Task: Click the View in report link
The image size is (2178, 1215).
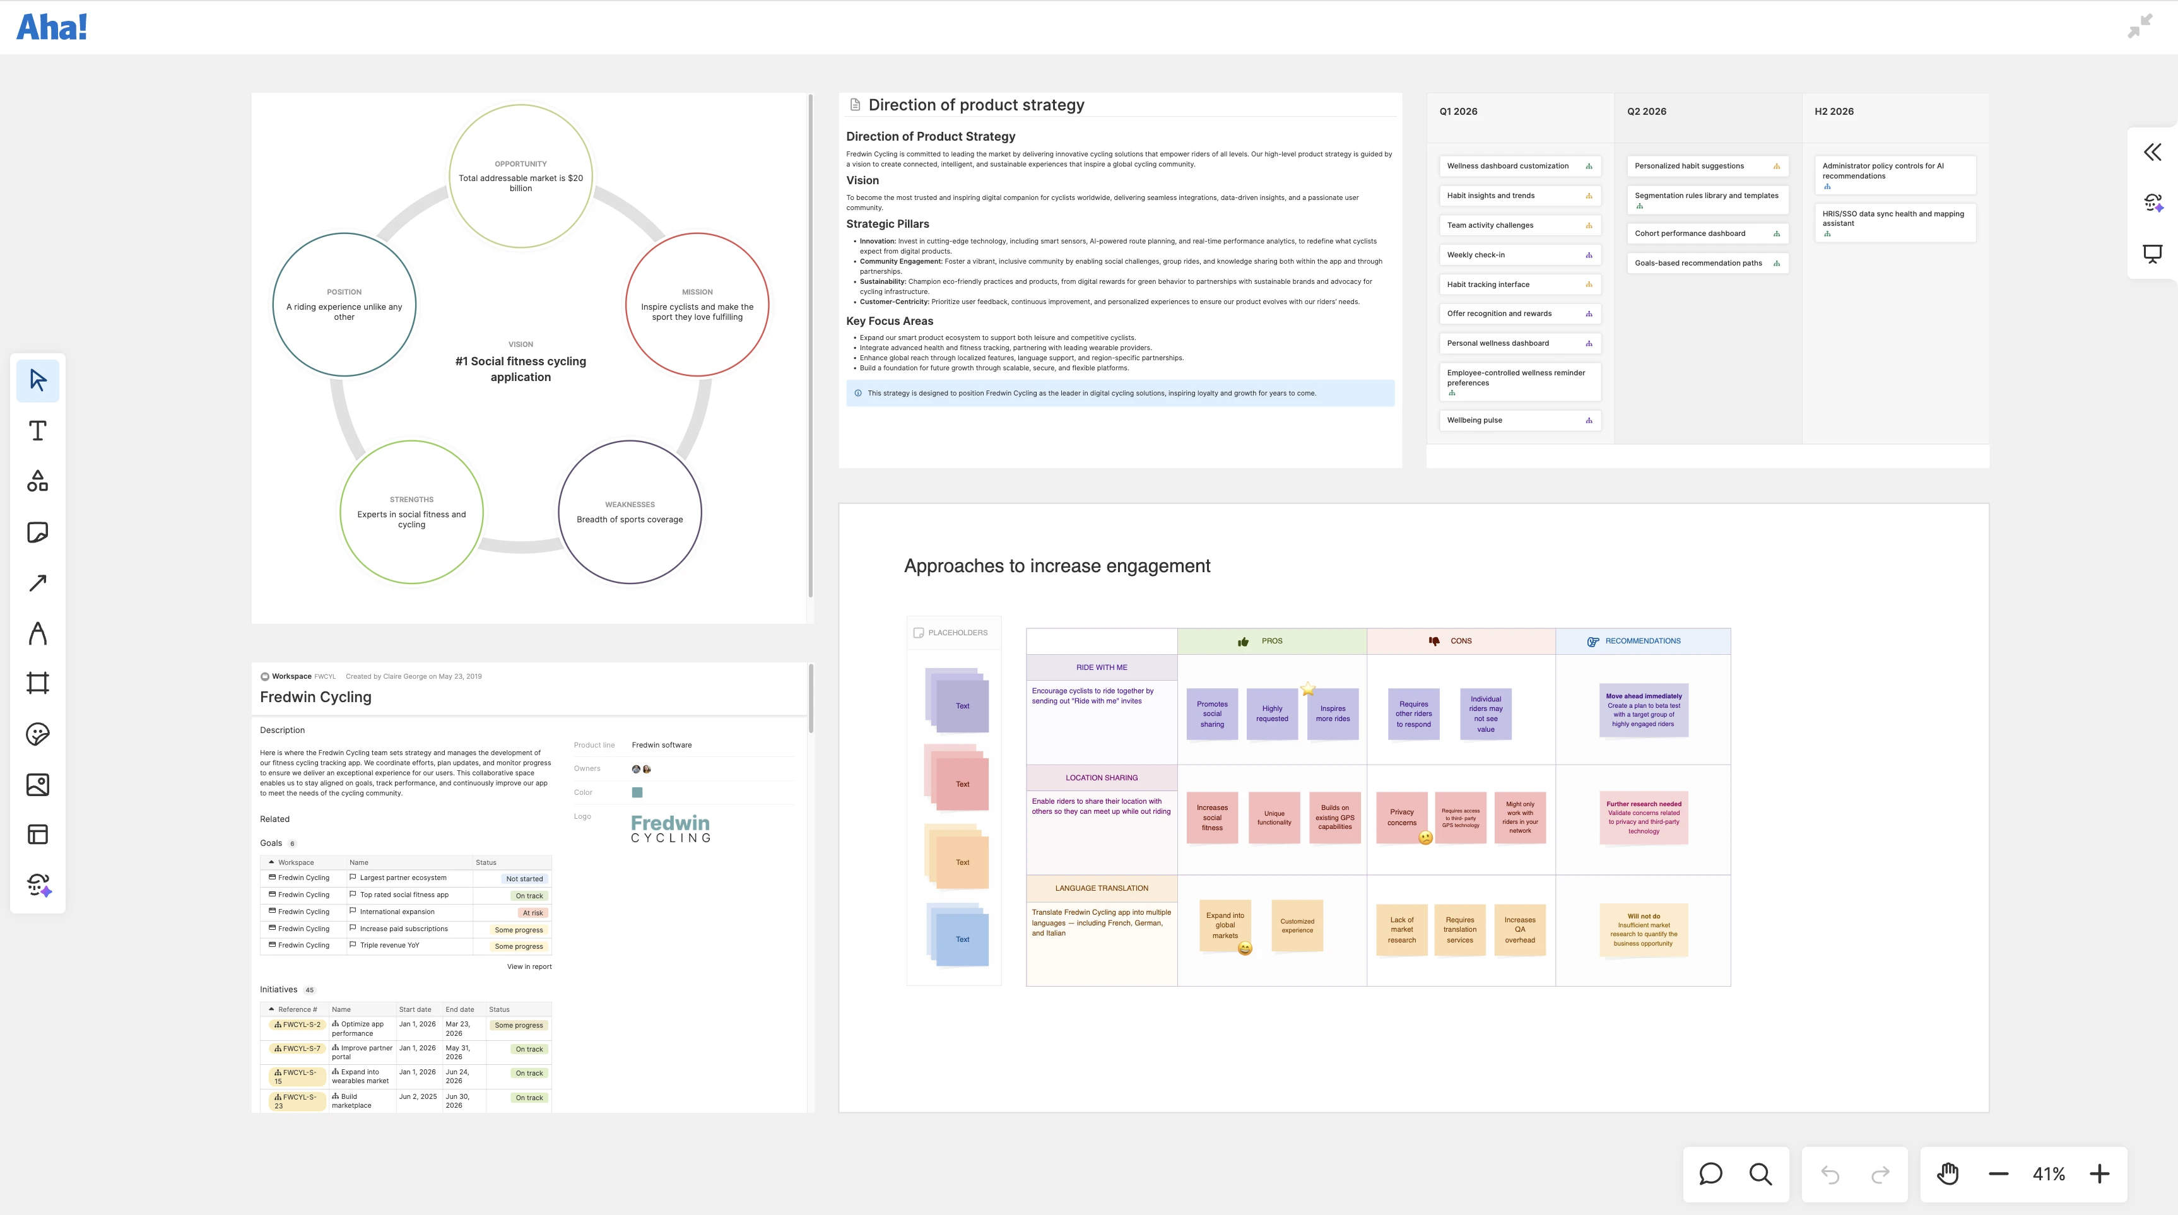Action: pyautogui.click(x=529, y=966)
